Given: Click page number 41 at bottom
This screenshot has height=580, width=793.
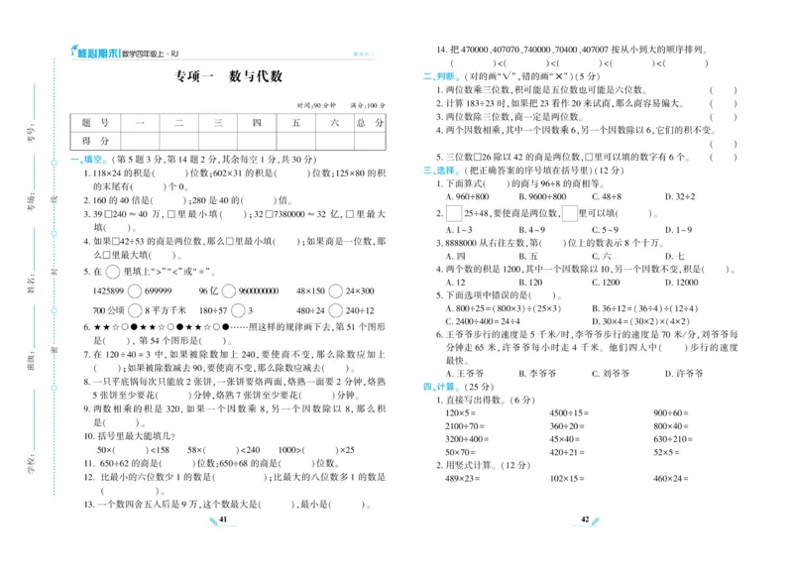Looking at the screenshot, I should [x=223, y=520].
